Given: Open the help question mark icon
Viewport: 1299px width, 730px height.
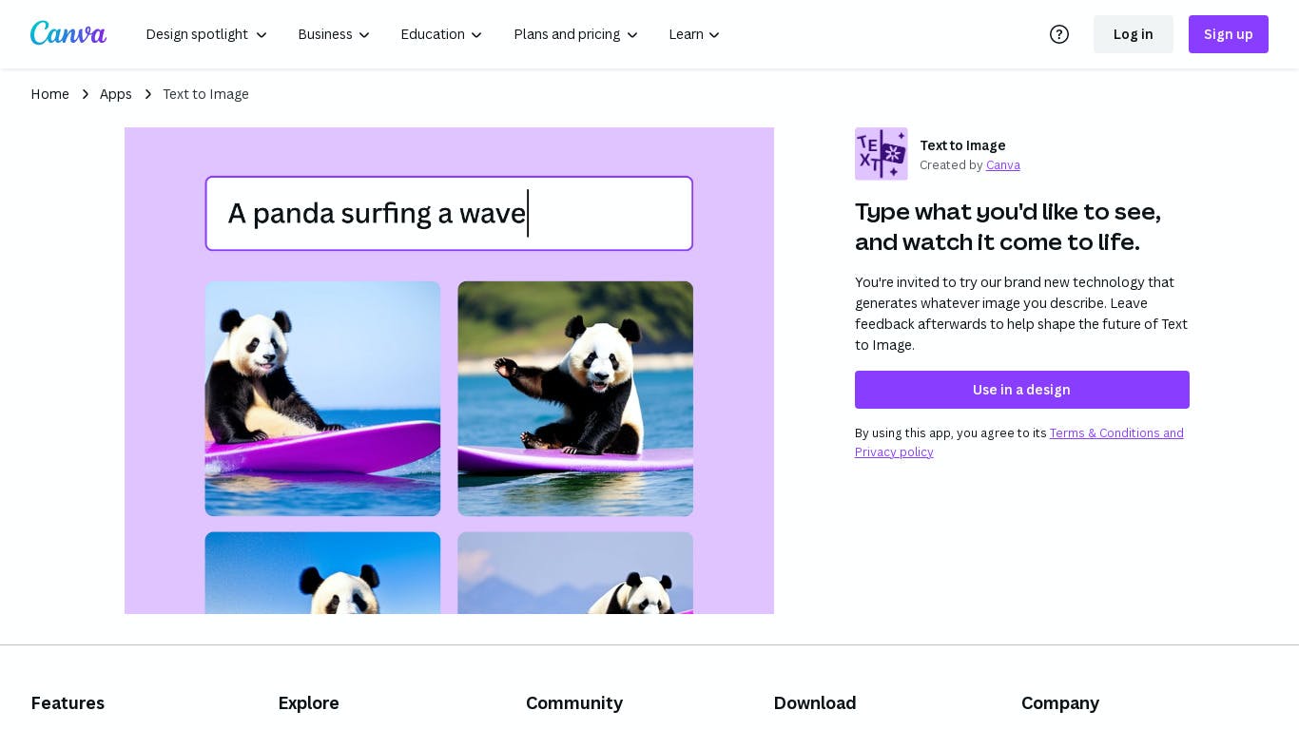Looking at the screenshot, I should (x=1058, y=34).
